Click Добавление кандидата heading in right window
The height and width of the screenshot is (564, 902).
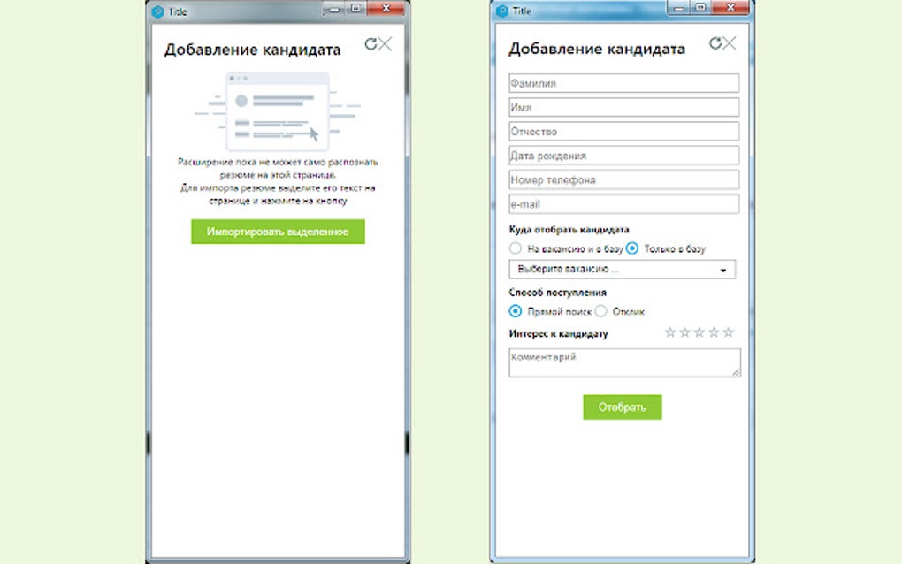[597, 49]
